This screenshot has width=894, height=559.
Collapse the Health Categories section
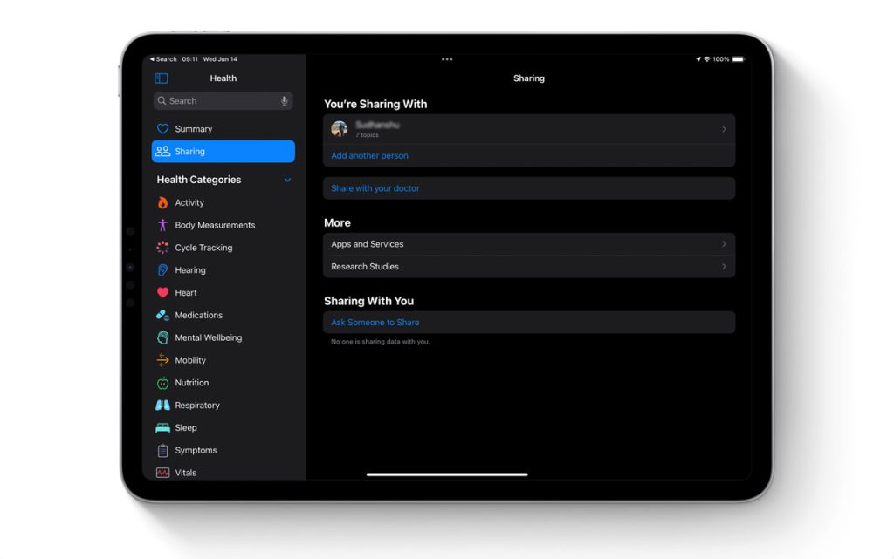pos(287,180)
